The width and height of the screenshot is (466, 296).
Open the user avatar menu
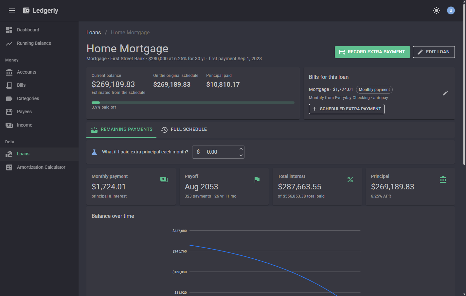click(x=451, y=10)
